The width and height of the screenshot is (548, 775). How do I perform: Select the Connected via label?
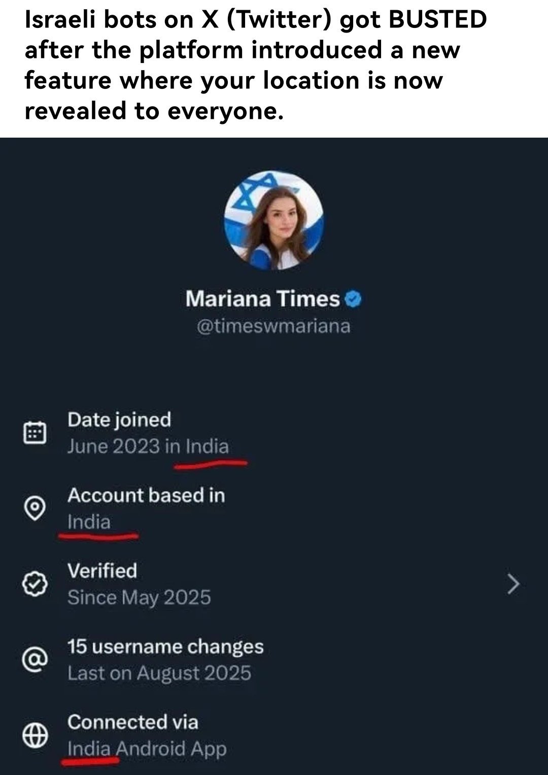[x=132, y=722]
